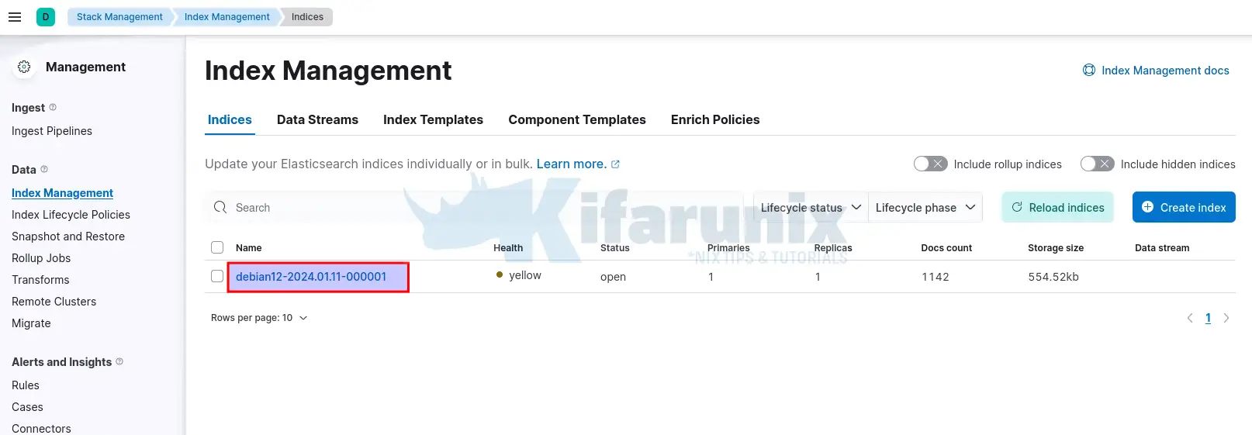Go to next page with right arrow
The image size is (1252, 435).
click(1226, 318)
